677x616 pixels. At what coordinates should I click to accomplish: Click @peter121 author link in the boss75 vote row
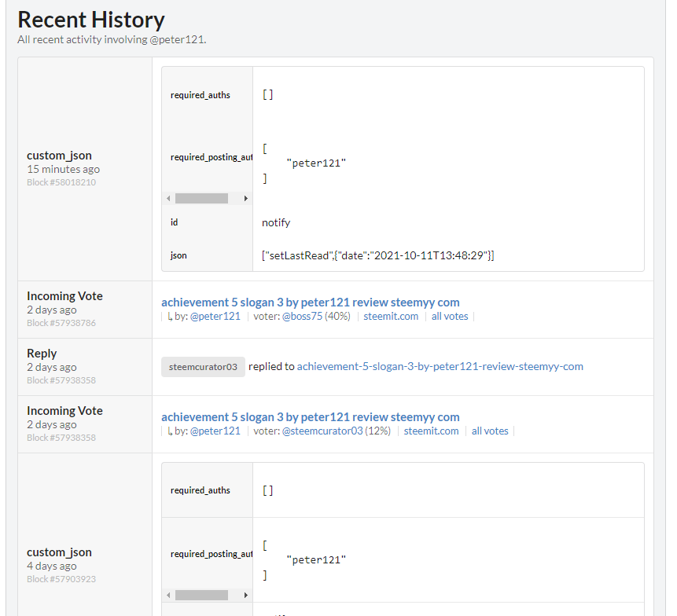coord(215,317)
